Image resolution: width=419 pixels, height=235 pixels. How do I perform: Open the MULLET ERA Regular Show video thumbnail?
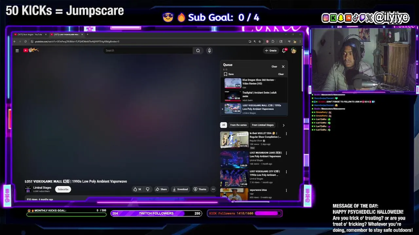coord(234,140)
